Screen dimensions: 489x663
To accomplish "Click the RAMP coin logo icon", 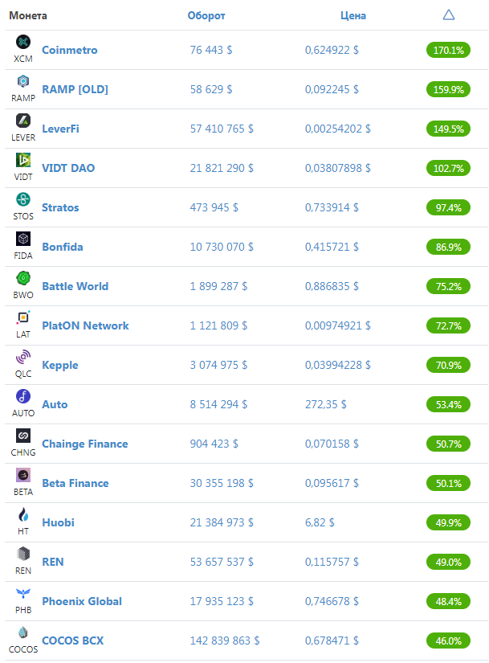I will 23,81.
